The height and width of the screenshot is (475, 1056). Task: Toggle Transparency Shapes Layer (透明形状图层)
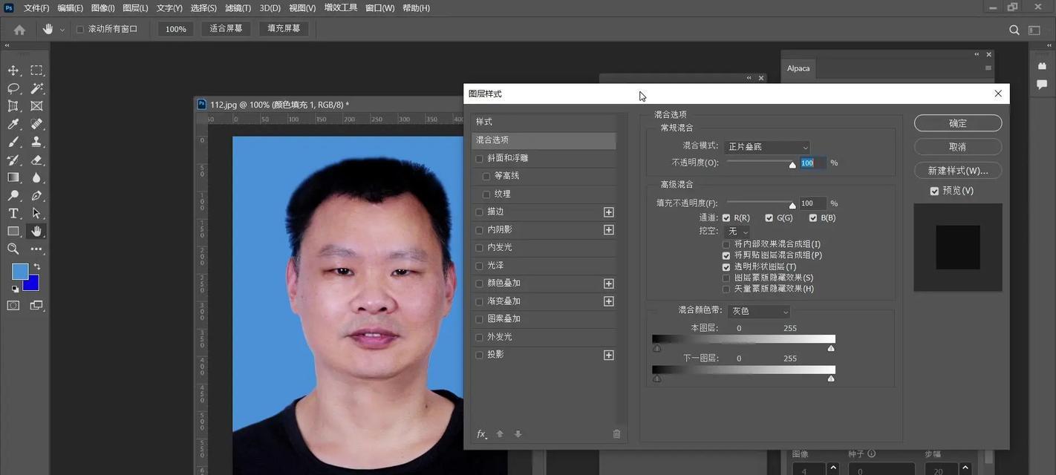726,267
